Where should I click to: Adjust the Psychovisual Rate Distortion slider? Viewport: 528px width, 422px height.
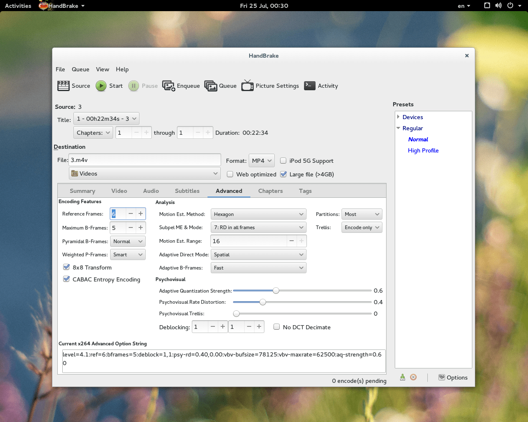[262, 302]
